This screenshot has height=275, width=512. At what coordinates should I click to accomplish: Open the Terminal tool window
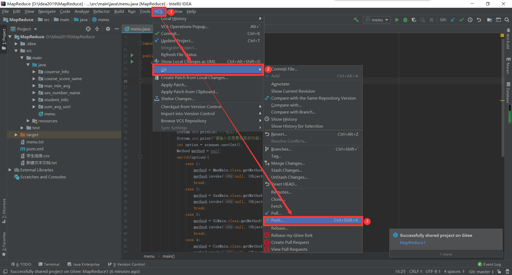point(49,264)
